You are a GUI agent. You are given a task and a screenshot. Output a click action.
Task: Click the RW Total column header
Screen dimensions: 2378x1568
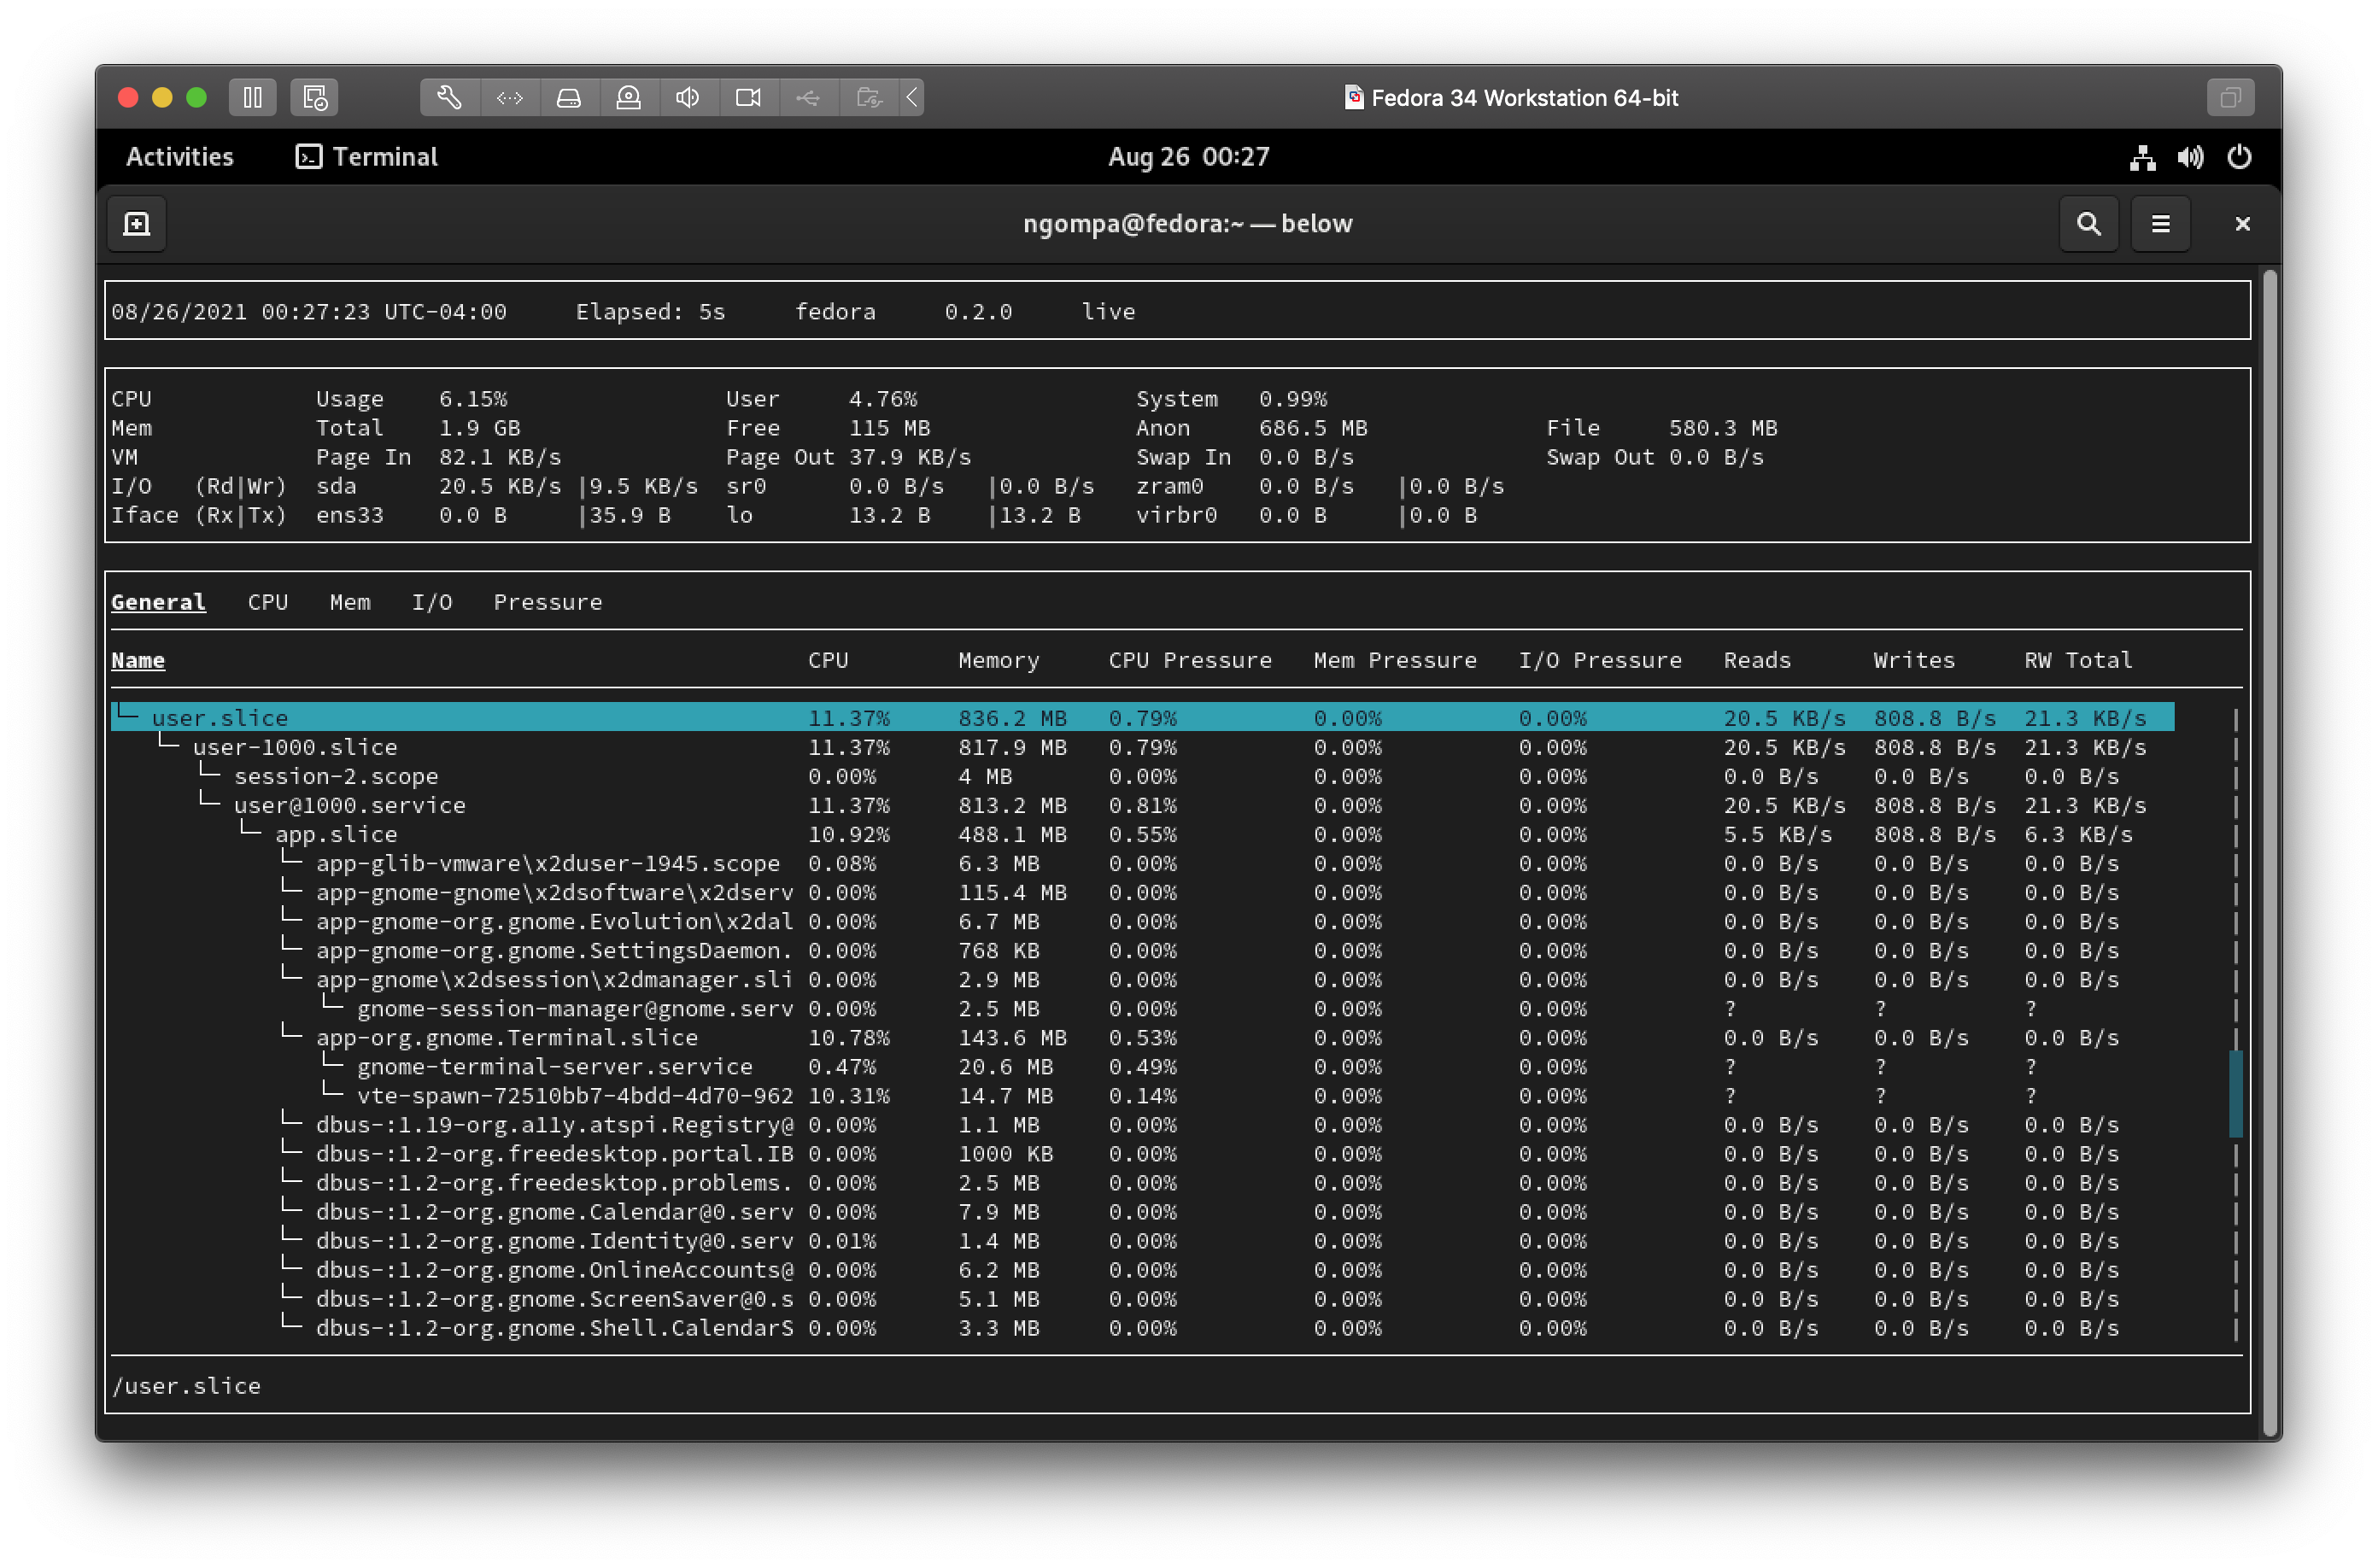[x=2078, y=660]
